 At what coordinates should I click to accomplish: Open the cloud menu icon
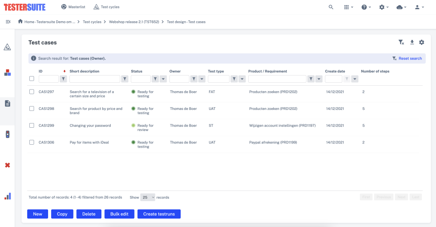click(x=399, y=7)
